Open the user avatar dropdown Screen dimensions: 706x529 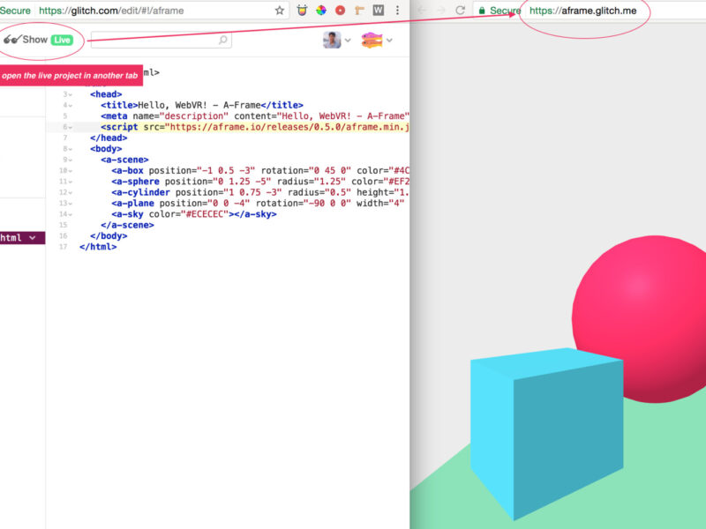pos(348,40)
